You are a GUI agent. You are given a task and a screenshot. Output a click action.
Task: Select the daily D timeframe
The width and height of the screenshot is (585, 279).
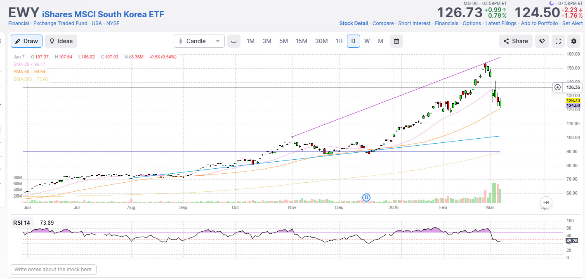(x=353, y=41)
